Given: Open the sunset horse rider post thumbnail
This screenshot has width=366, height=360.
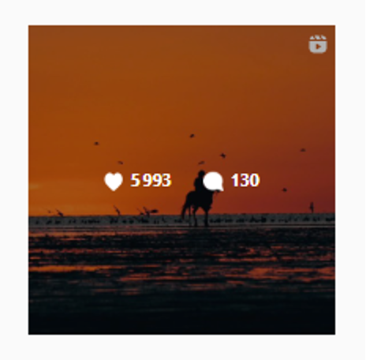Looking at the screenshot, I should pos(181,180).
